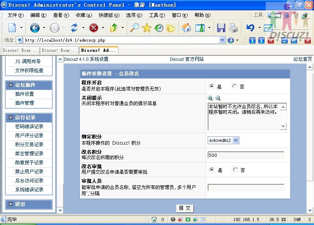Viewport: 314px width, 225px height.
Task: Go back with the blue Back arrow
Action: (x=35, y=27)
